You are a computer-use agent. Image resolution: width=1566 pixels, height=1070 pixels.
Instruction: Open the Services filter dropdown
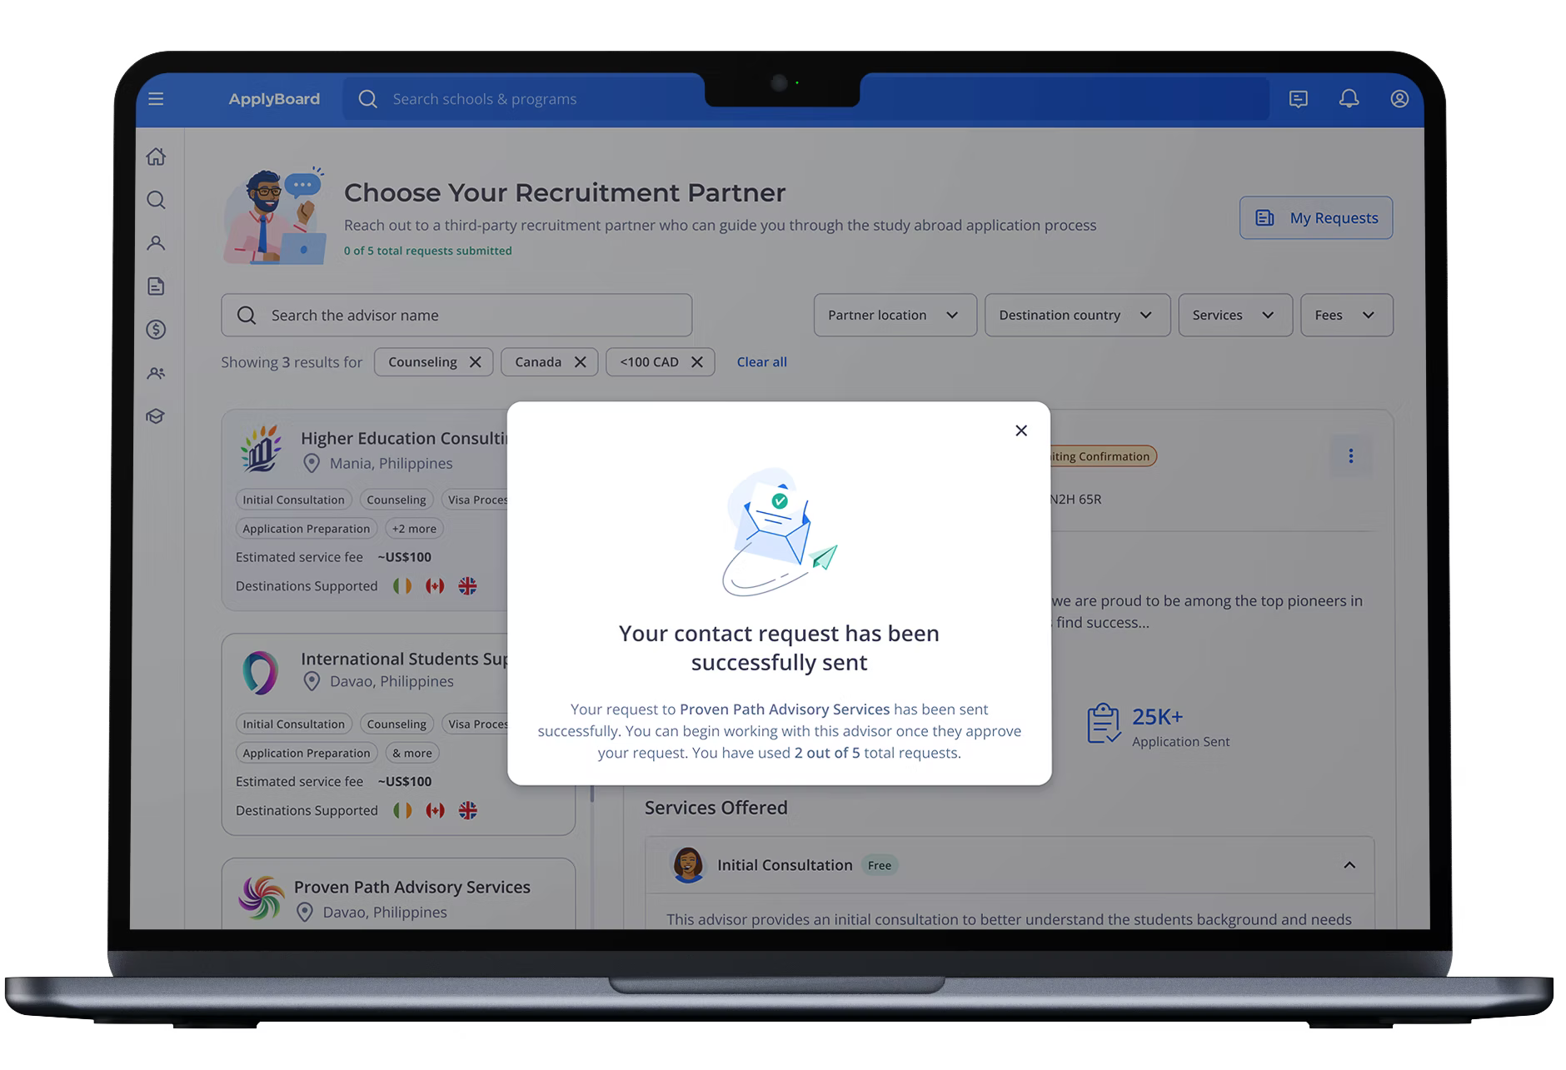1235,316
